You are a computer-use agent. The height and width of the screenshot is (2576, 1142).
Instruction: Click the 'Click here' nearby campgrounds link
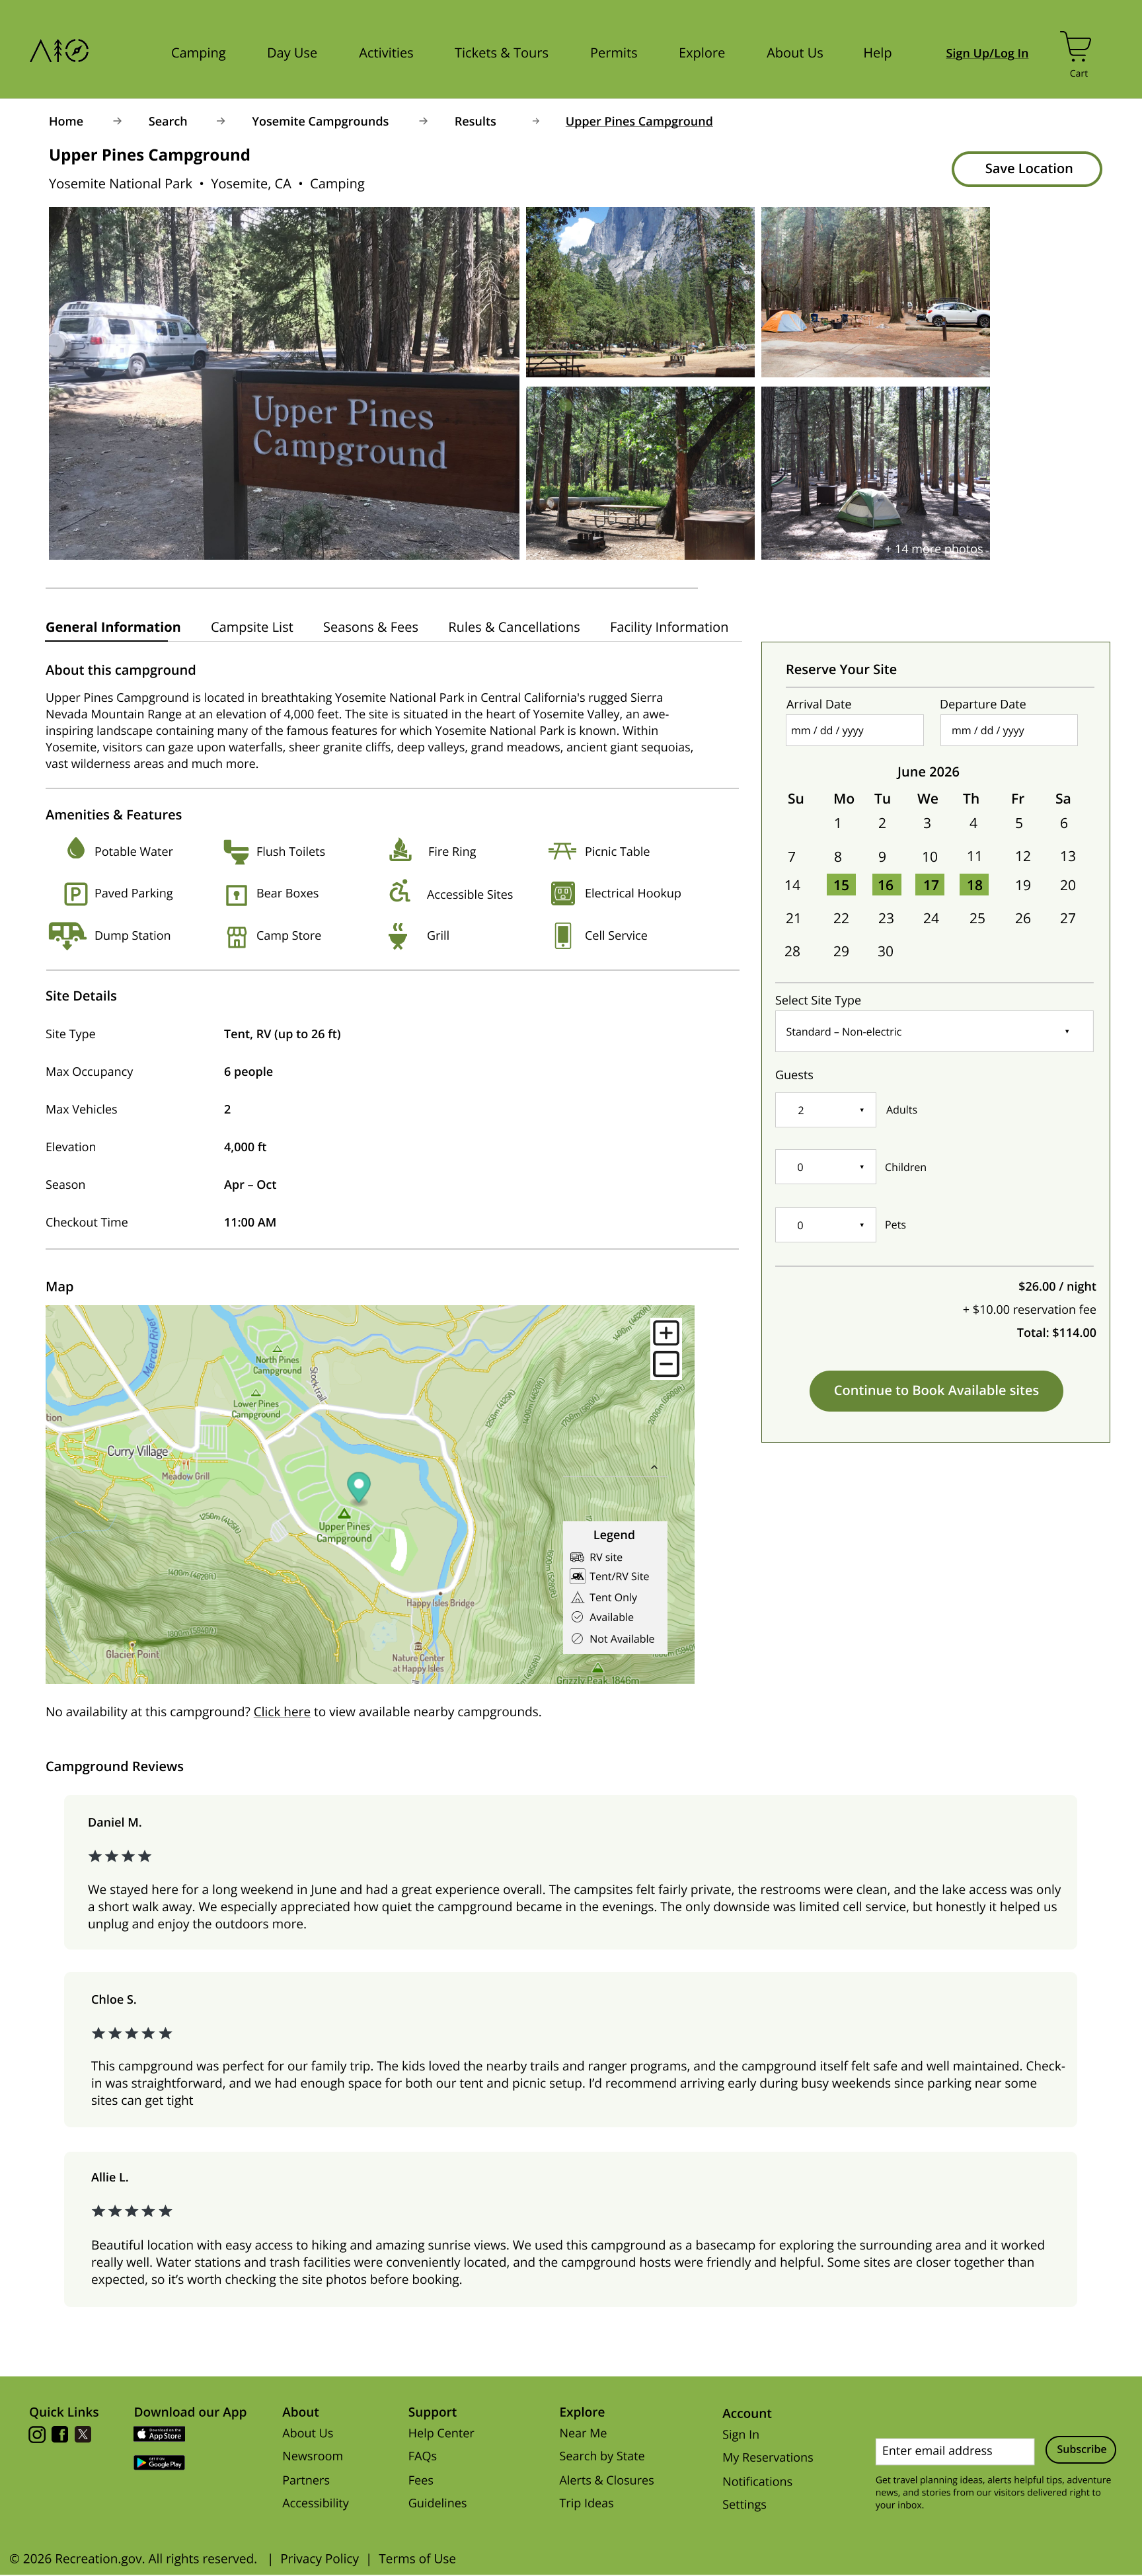click(x=282, y=1712)
